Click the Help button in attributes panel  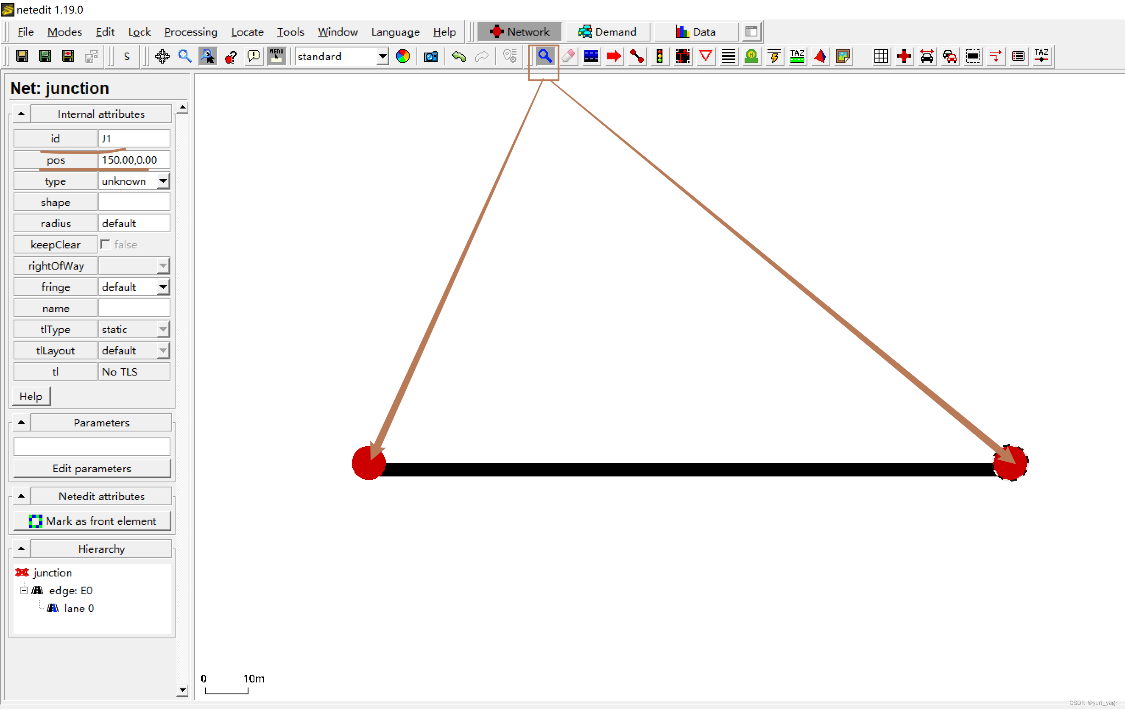pyautogui.click(x=31, y=397)
